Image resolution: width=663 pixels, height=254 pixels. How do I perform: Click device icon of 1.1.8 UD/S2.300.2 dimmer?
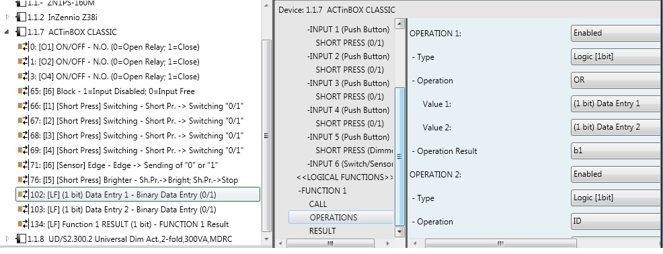20,239
